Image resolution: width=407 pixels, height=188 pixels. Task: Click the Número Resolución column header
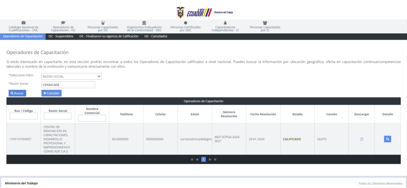click(x=229, y=114)
